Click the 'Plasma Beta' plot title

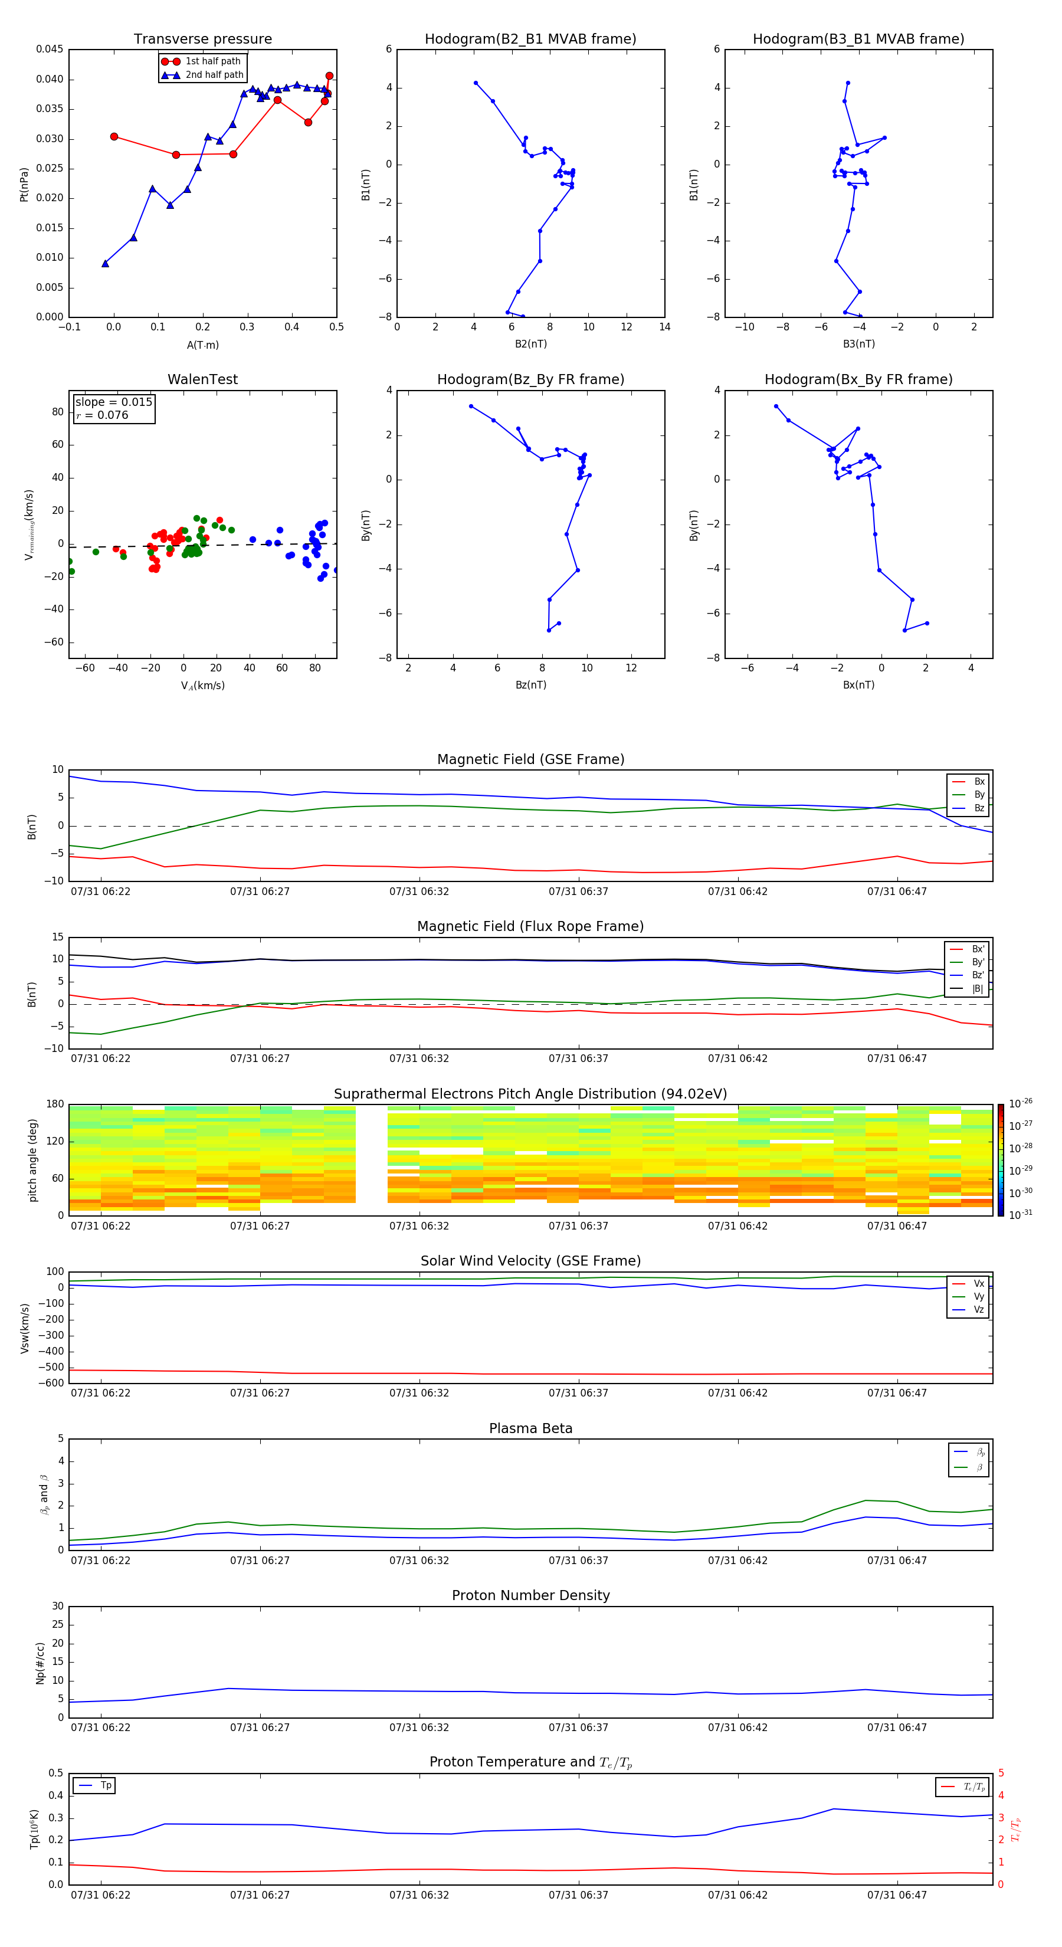[x=530, y=1429]
